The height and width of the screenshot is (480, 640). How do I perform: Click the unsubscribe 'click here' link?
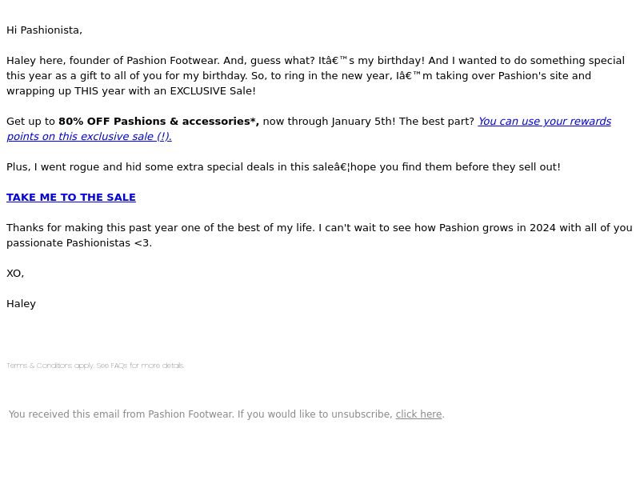pyautogui.click(x=418, y=414)
